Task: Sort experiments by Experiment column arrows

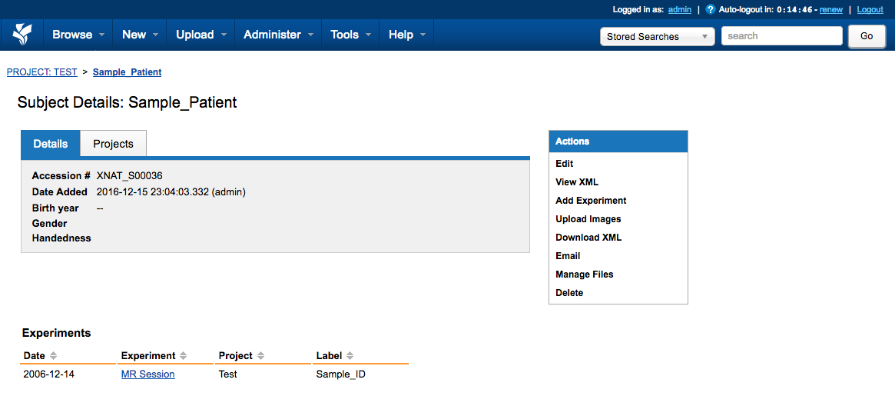Action: (x=184, y=356)
